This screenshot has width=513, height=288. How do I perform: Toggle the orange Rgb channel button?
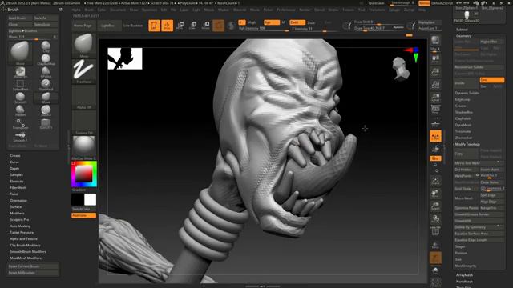(x=272, y=22)
